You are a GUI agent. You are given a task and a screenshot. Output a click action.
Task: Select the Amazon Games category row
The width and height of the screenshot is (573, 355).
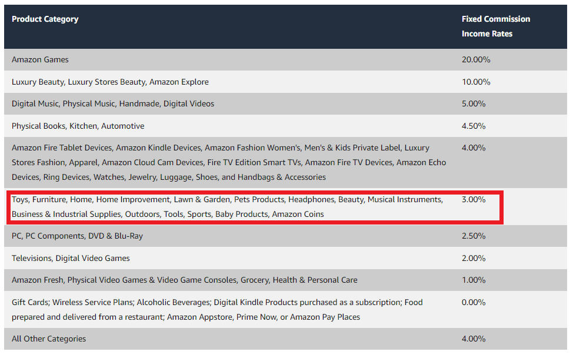(40, 59)
